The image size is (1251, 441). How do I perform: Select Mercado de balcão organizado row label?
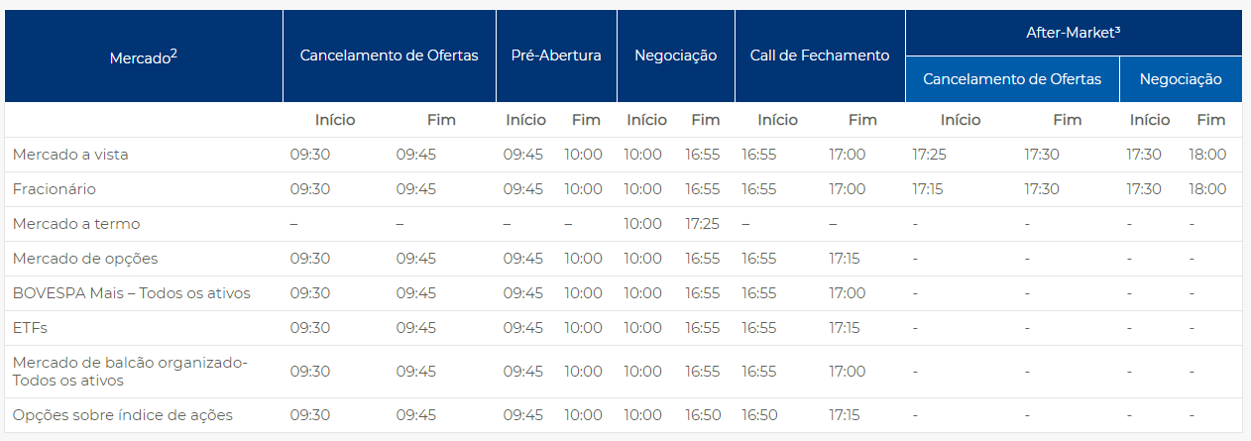[130, 372]
